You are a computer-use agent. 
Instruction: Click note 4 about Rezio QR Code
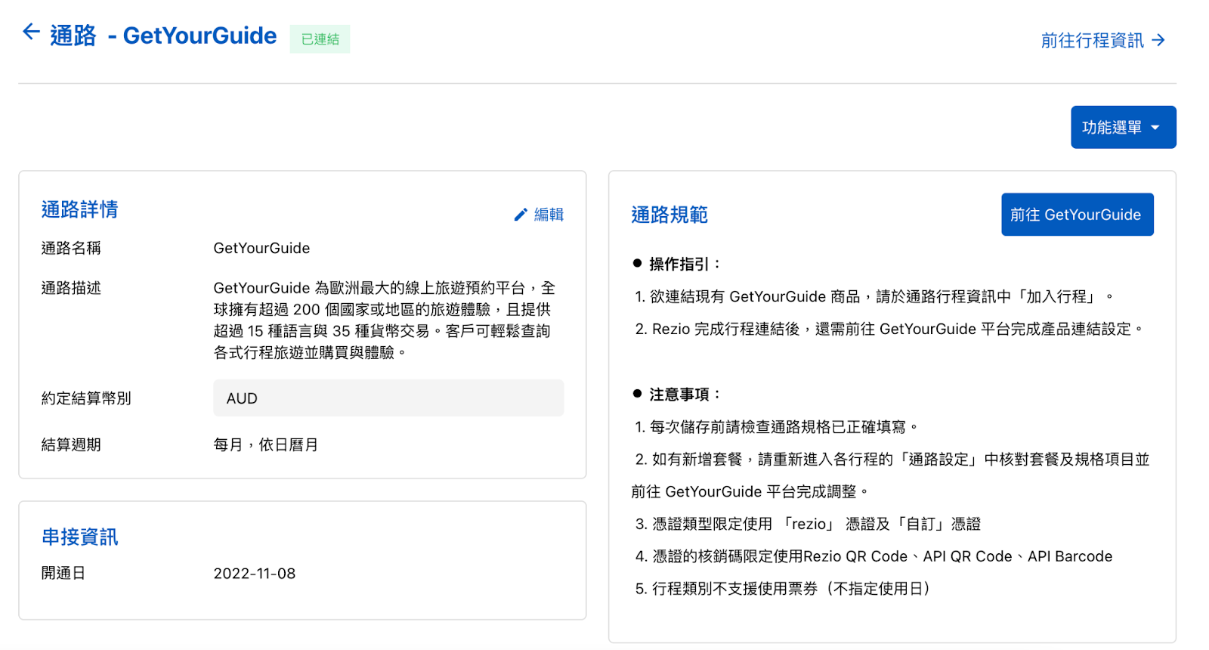[874, 556]
